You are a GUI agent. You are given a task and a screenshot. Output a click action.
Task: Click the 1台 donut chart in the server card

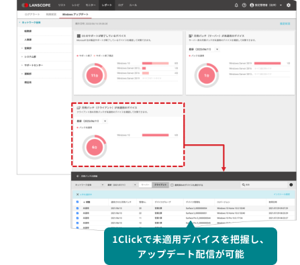pyautogui.click(x=207, y=75)
